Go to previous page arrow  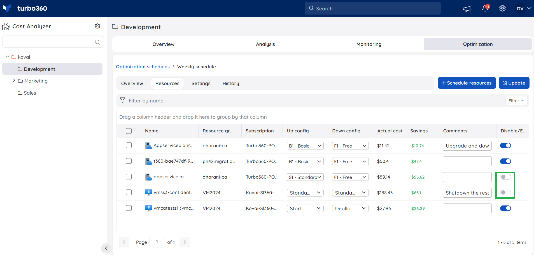pyautogui.click(x=124, y=242)
